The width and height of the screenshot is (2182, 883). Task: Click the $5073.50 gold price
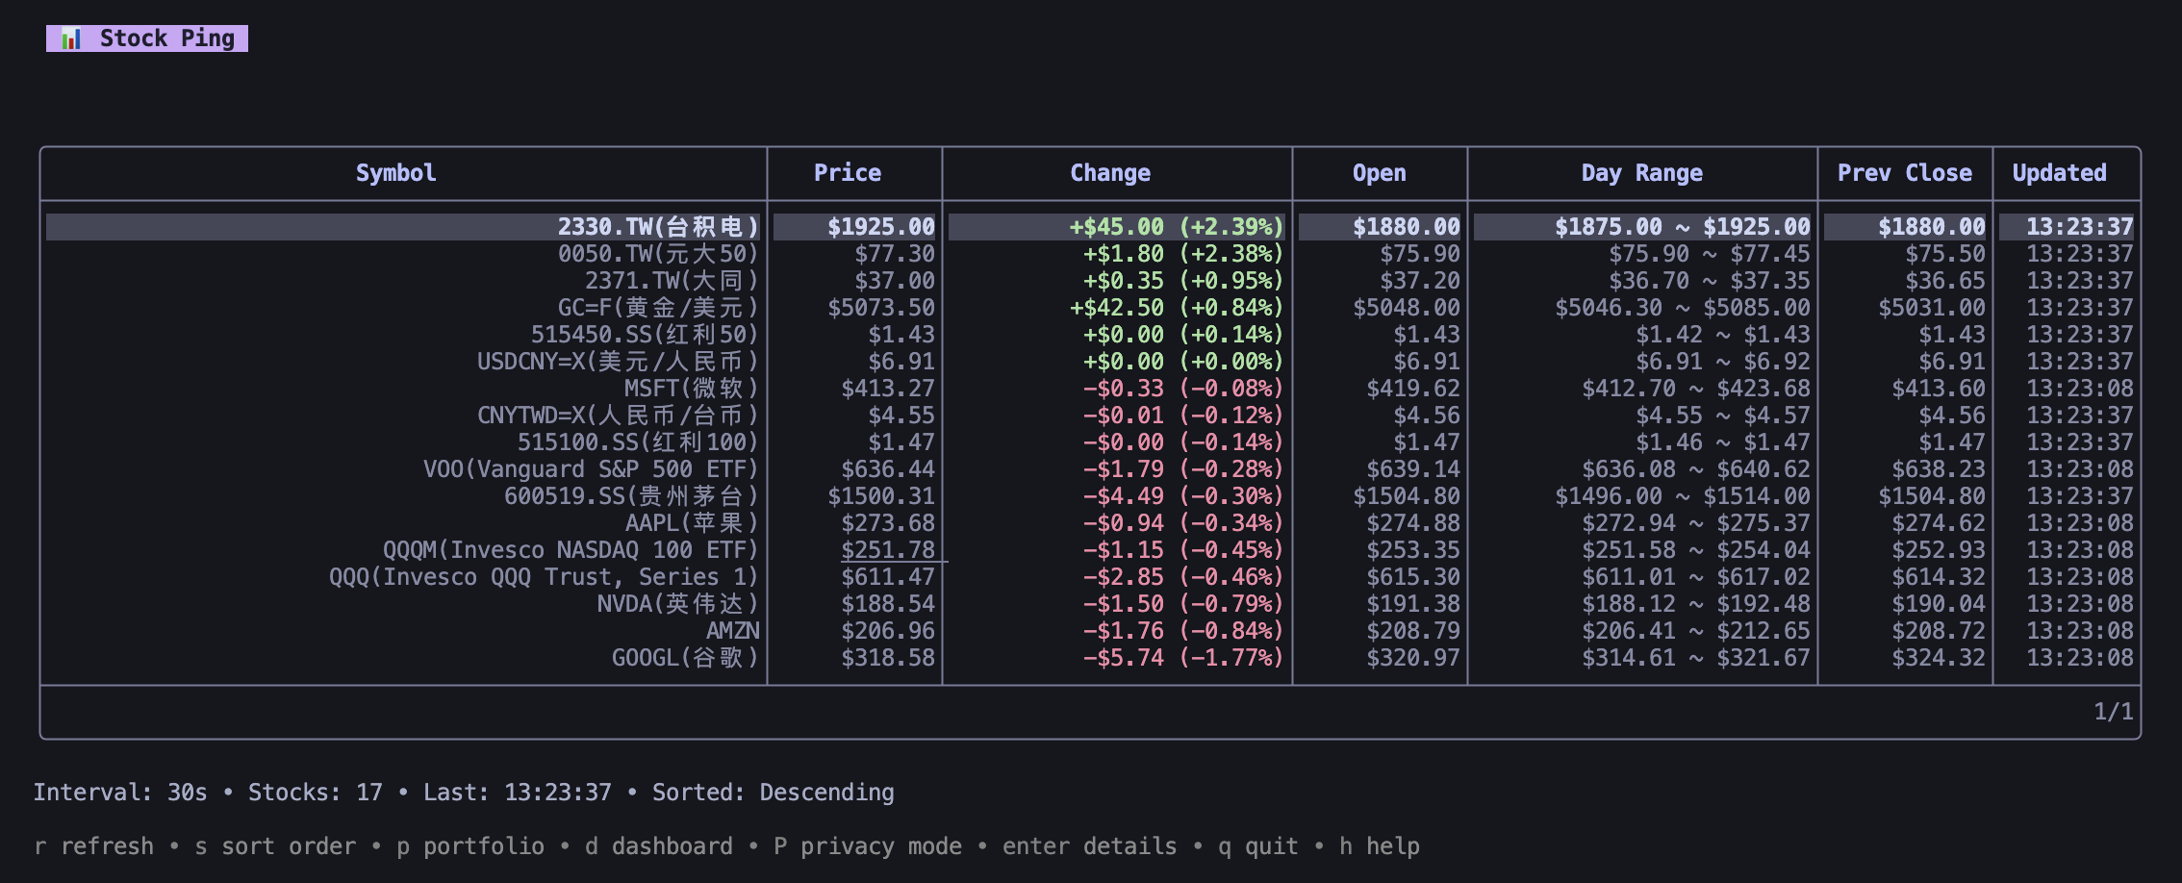[x=881, y=308]
